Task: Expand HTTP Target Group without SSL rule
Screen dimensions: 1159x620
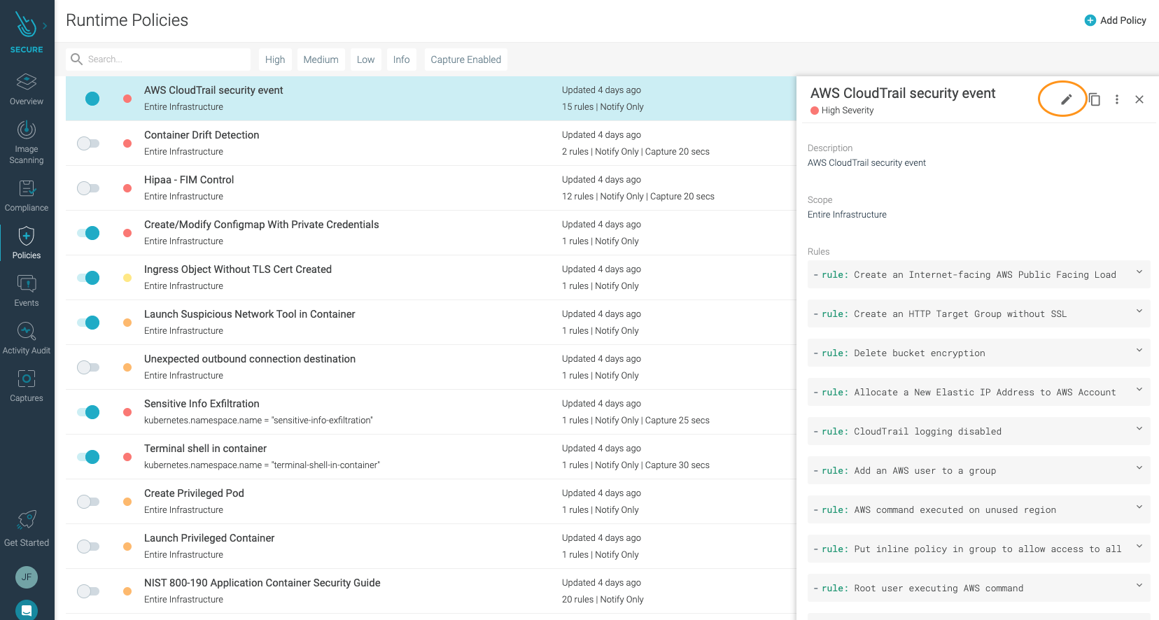Action: pos(1139,311)
